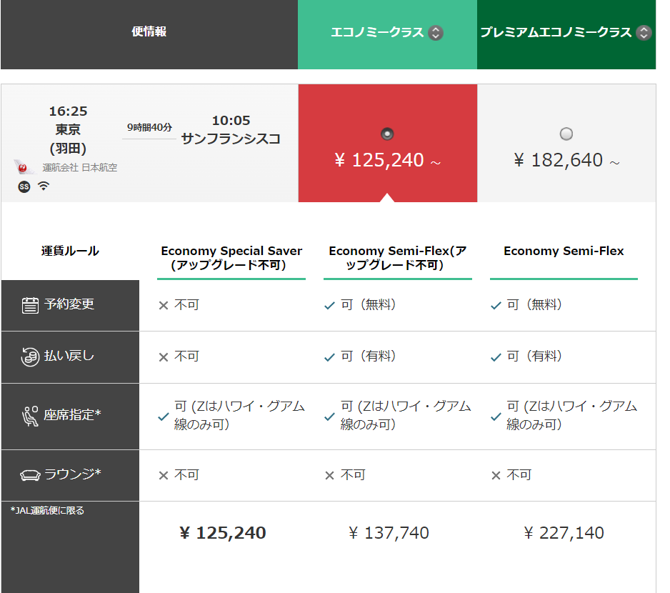Click the in-flight Wi-Fi icon
The height and width of the screenshot is (593, 670).
(x=44, y=186)
